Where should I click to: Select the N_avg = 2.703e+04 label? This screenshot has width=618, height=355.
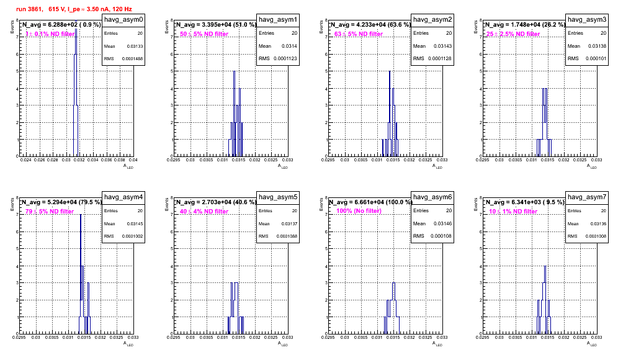(216, 202)
